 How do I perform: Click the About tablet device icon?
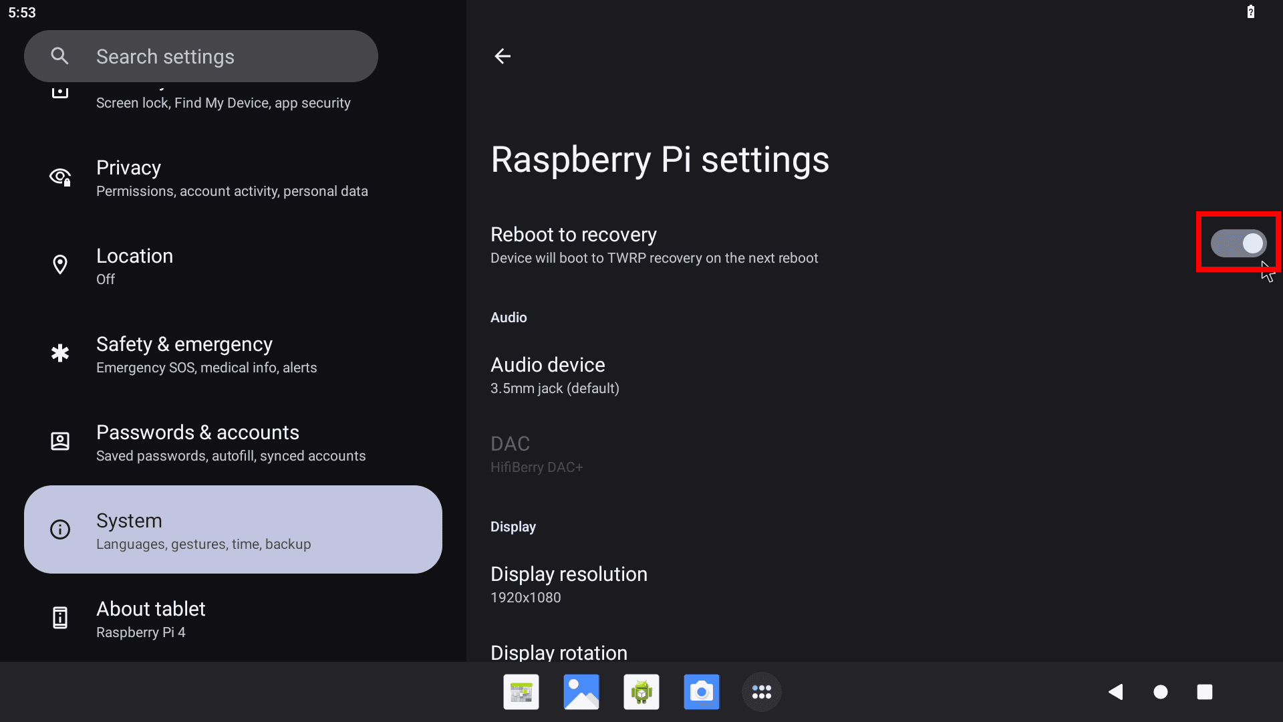pyautogui.click(x=60, y=618)
